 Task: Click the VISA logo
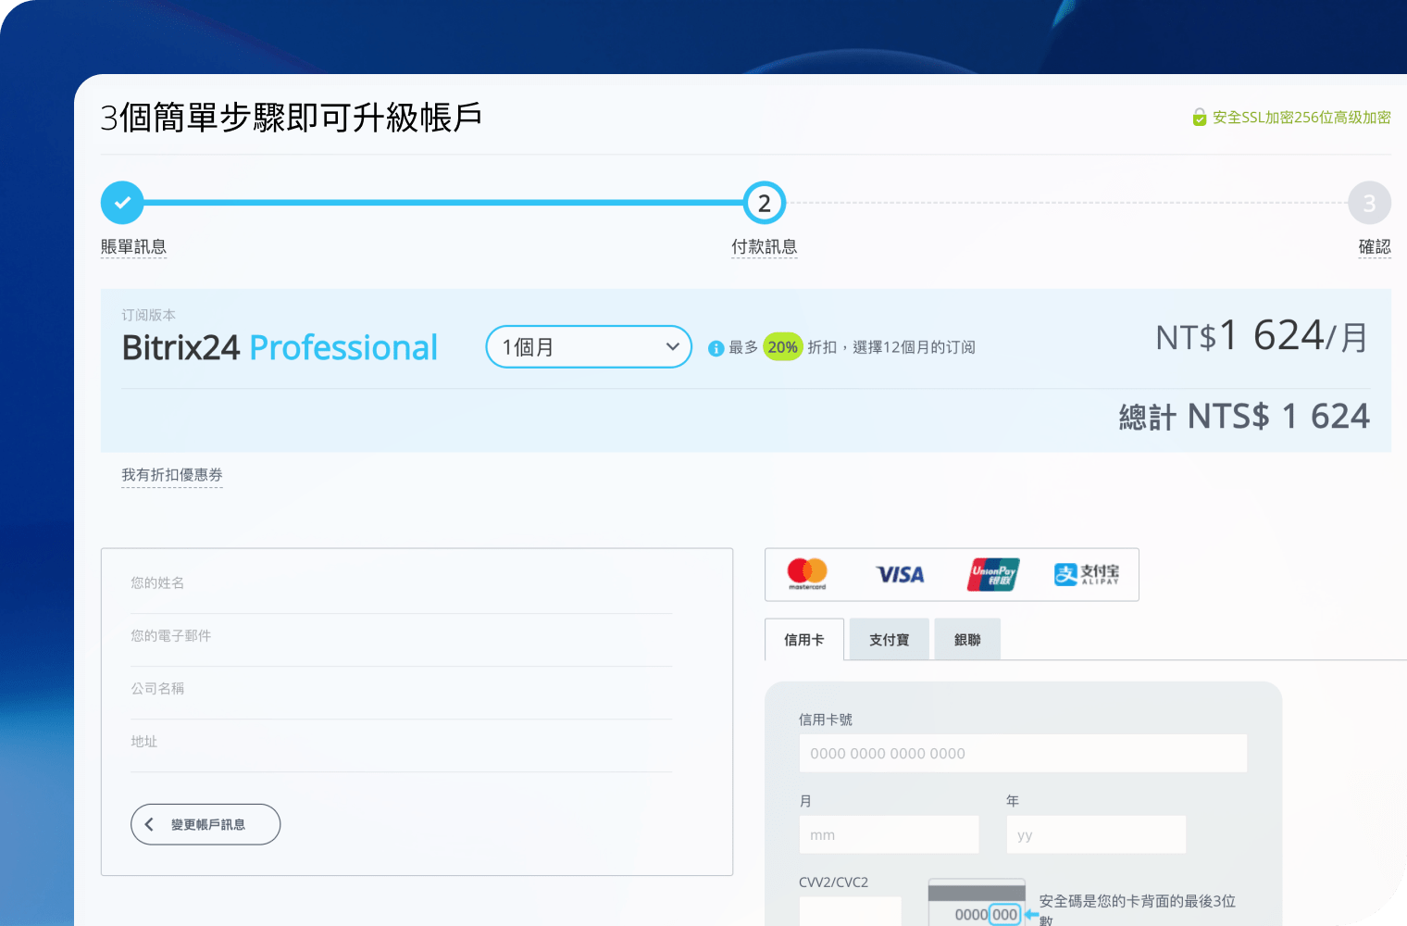(900, 575)
